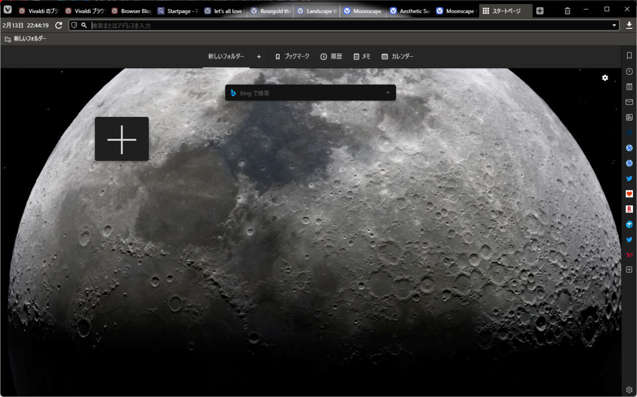Switch to Browser Blog tab
Image resolution: width=637 pixels, height=397 pixels.
click(131, 11)
